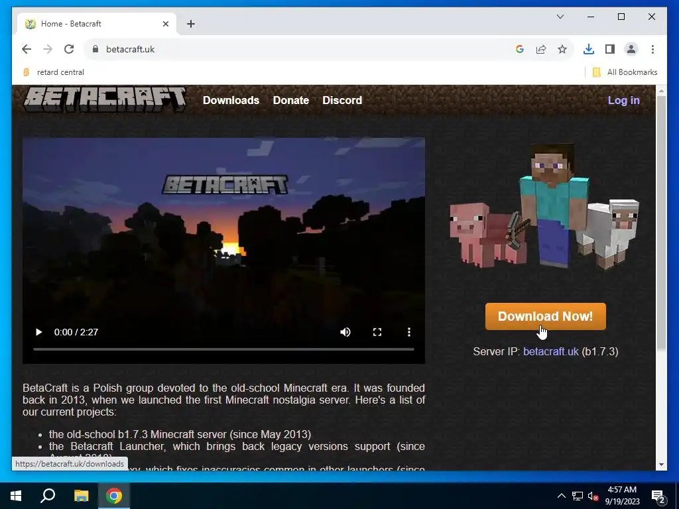The width and height of the screenshot is (679, 509).
Task: Open a new browser tab
Action: 191,24
